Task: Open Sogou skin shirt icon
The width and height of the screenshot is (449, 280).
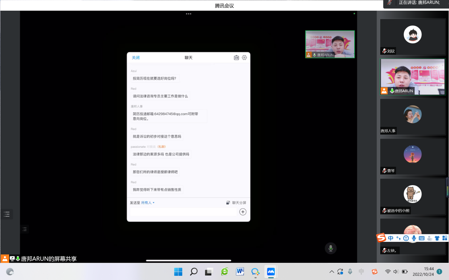Action: pyautogui.click(x=437, y=238)
